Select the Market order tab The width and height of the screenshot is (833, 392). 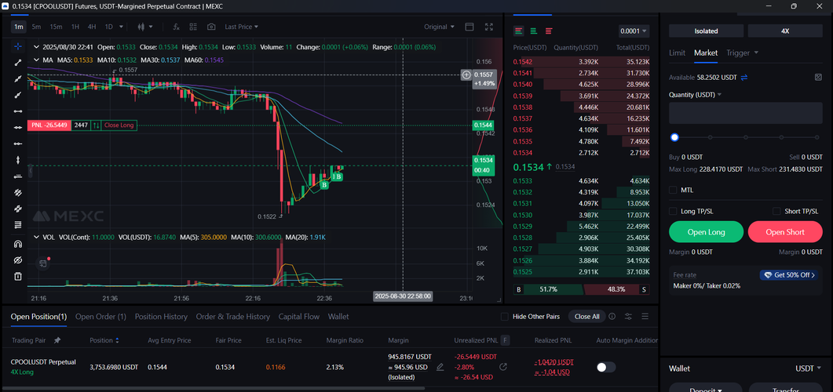[706, 53]
